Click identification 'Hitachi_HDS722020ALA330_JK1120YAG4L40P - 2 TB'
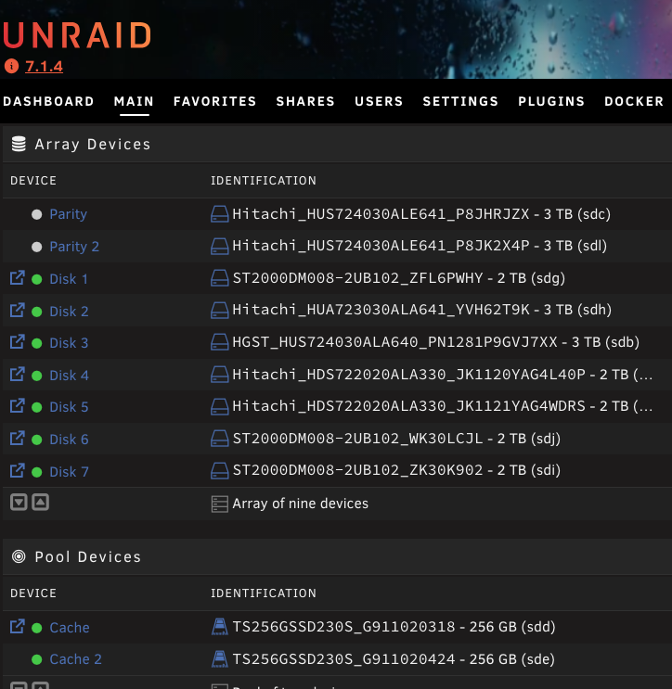This screenshot has width=672, height=689. click(442, 375)
